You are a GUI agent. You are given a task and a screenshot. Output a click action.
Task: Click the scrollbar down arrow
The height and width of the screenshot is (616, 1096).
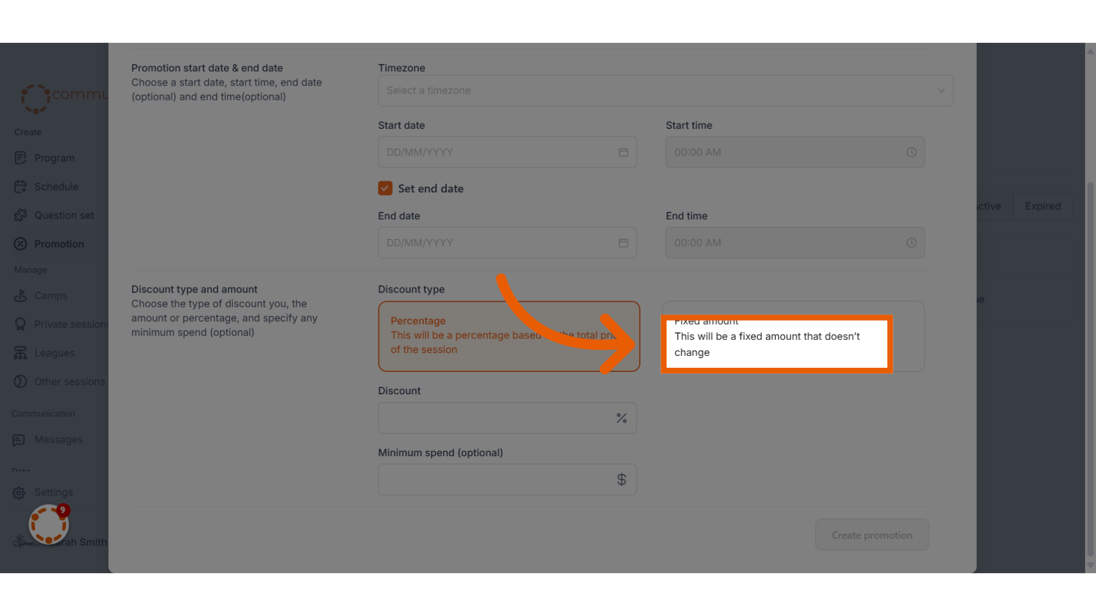[x=1090, y=565]
